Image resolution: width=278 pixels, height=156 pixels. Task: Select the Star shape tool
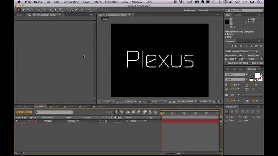[50, 10]
